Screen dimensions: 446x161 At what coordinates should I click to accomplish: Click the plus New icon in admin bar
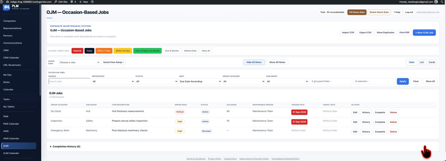pyautogui.click(x=80, y=2)
